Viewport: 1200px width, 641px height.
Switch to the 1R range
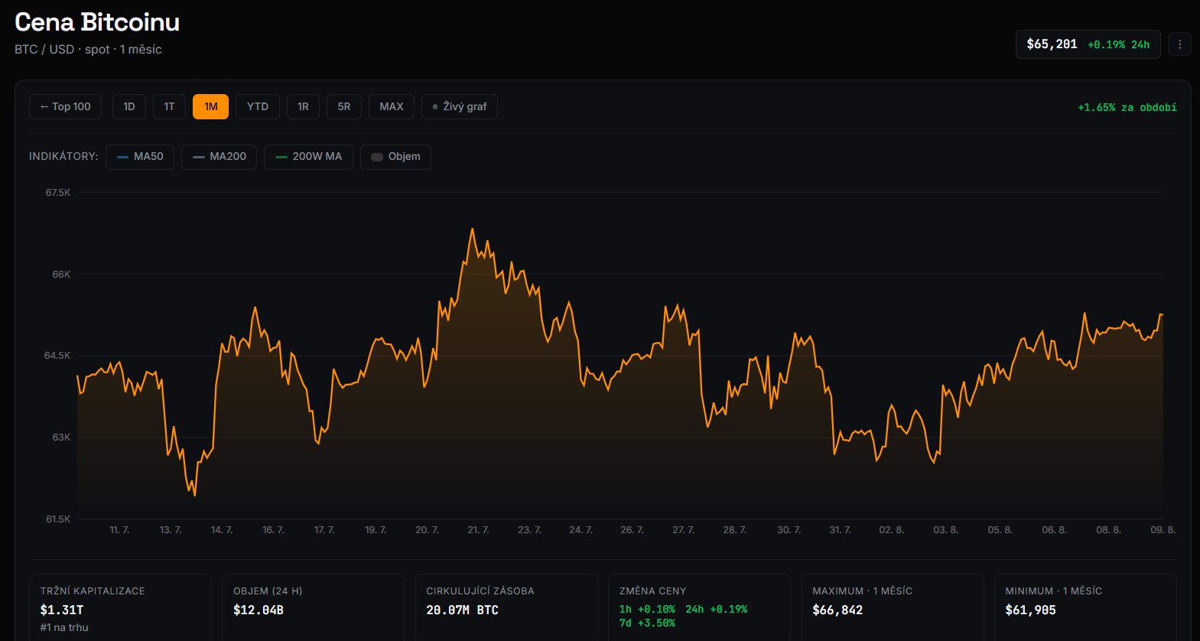tap(303, 107)
